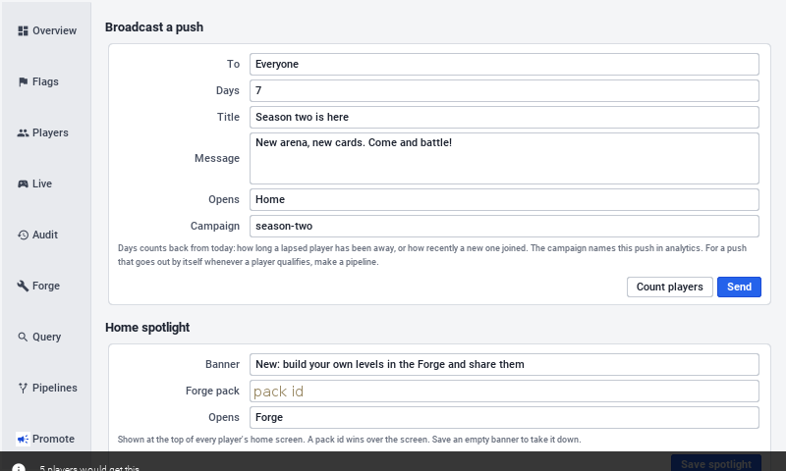Click the 'Banner' field label

pyautogui.click(x=223, y=365)
